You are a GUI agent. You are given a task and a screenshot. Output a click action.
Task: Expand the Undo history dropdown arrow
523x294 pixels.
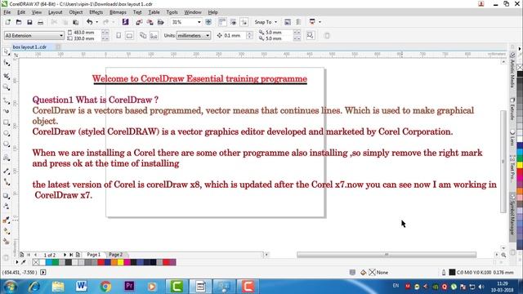pyautogui.click(x=96, y=22)
